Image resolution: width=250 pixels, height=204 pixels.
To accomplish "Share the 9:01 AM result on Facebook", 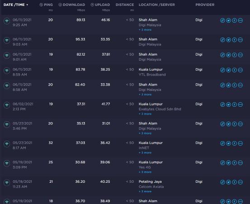I will (234, 55).
